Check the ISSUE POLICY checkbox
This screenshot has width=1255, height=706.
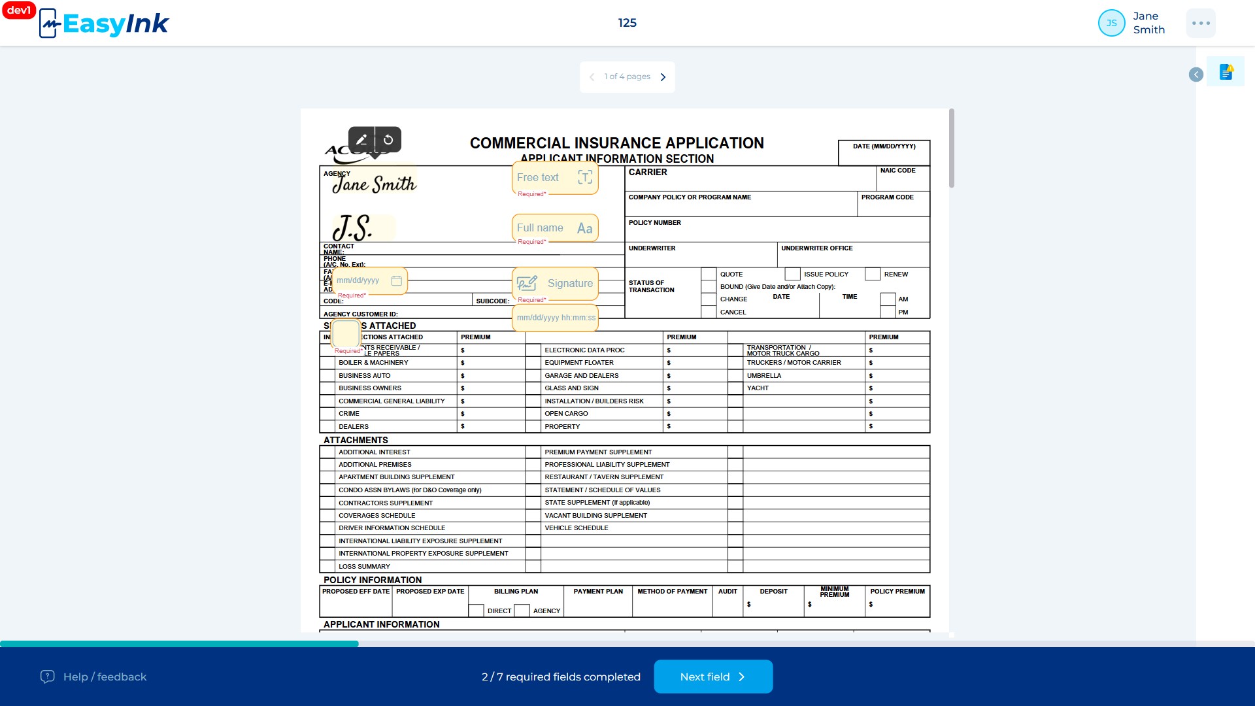click(793, 274)
